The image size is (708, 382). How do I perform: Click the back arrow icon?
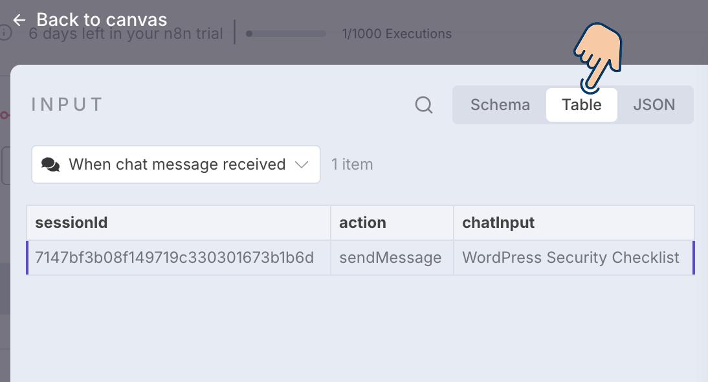click(19, 20)
